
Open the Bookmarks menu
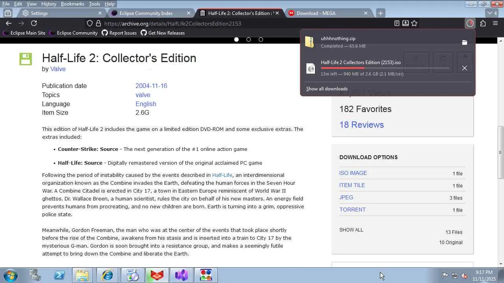pyautogui.click(x=72, y=4)
